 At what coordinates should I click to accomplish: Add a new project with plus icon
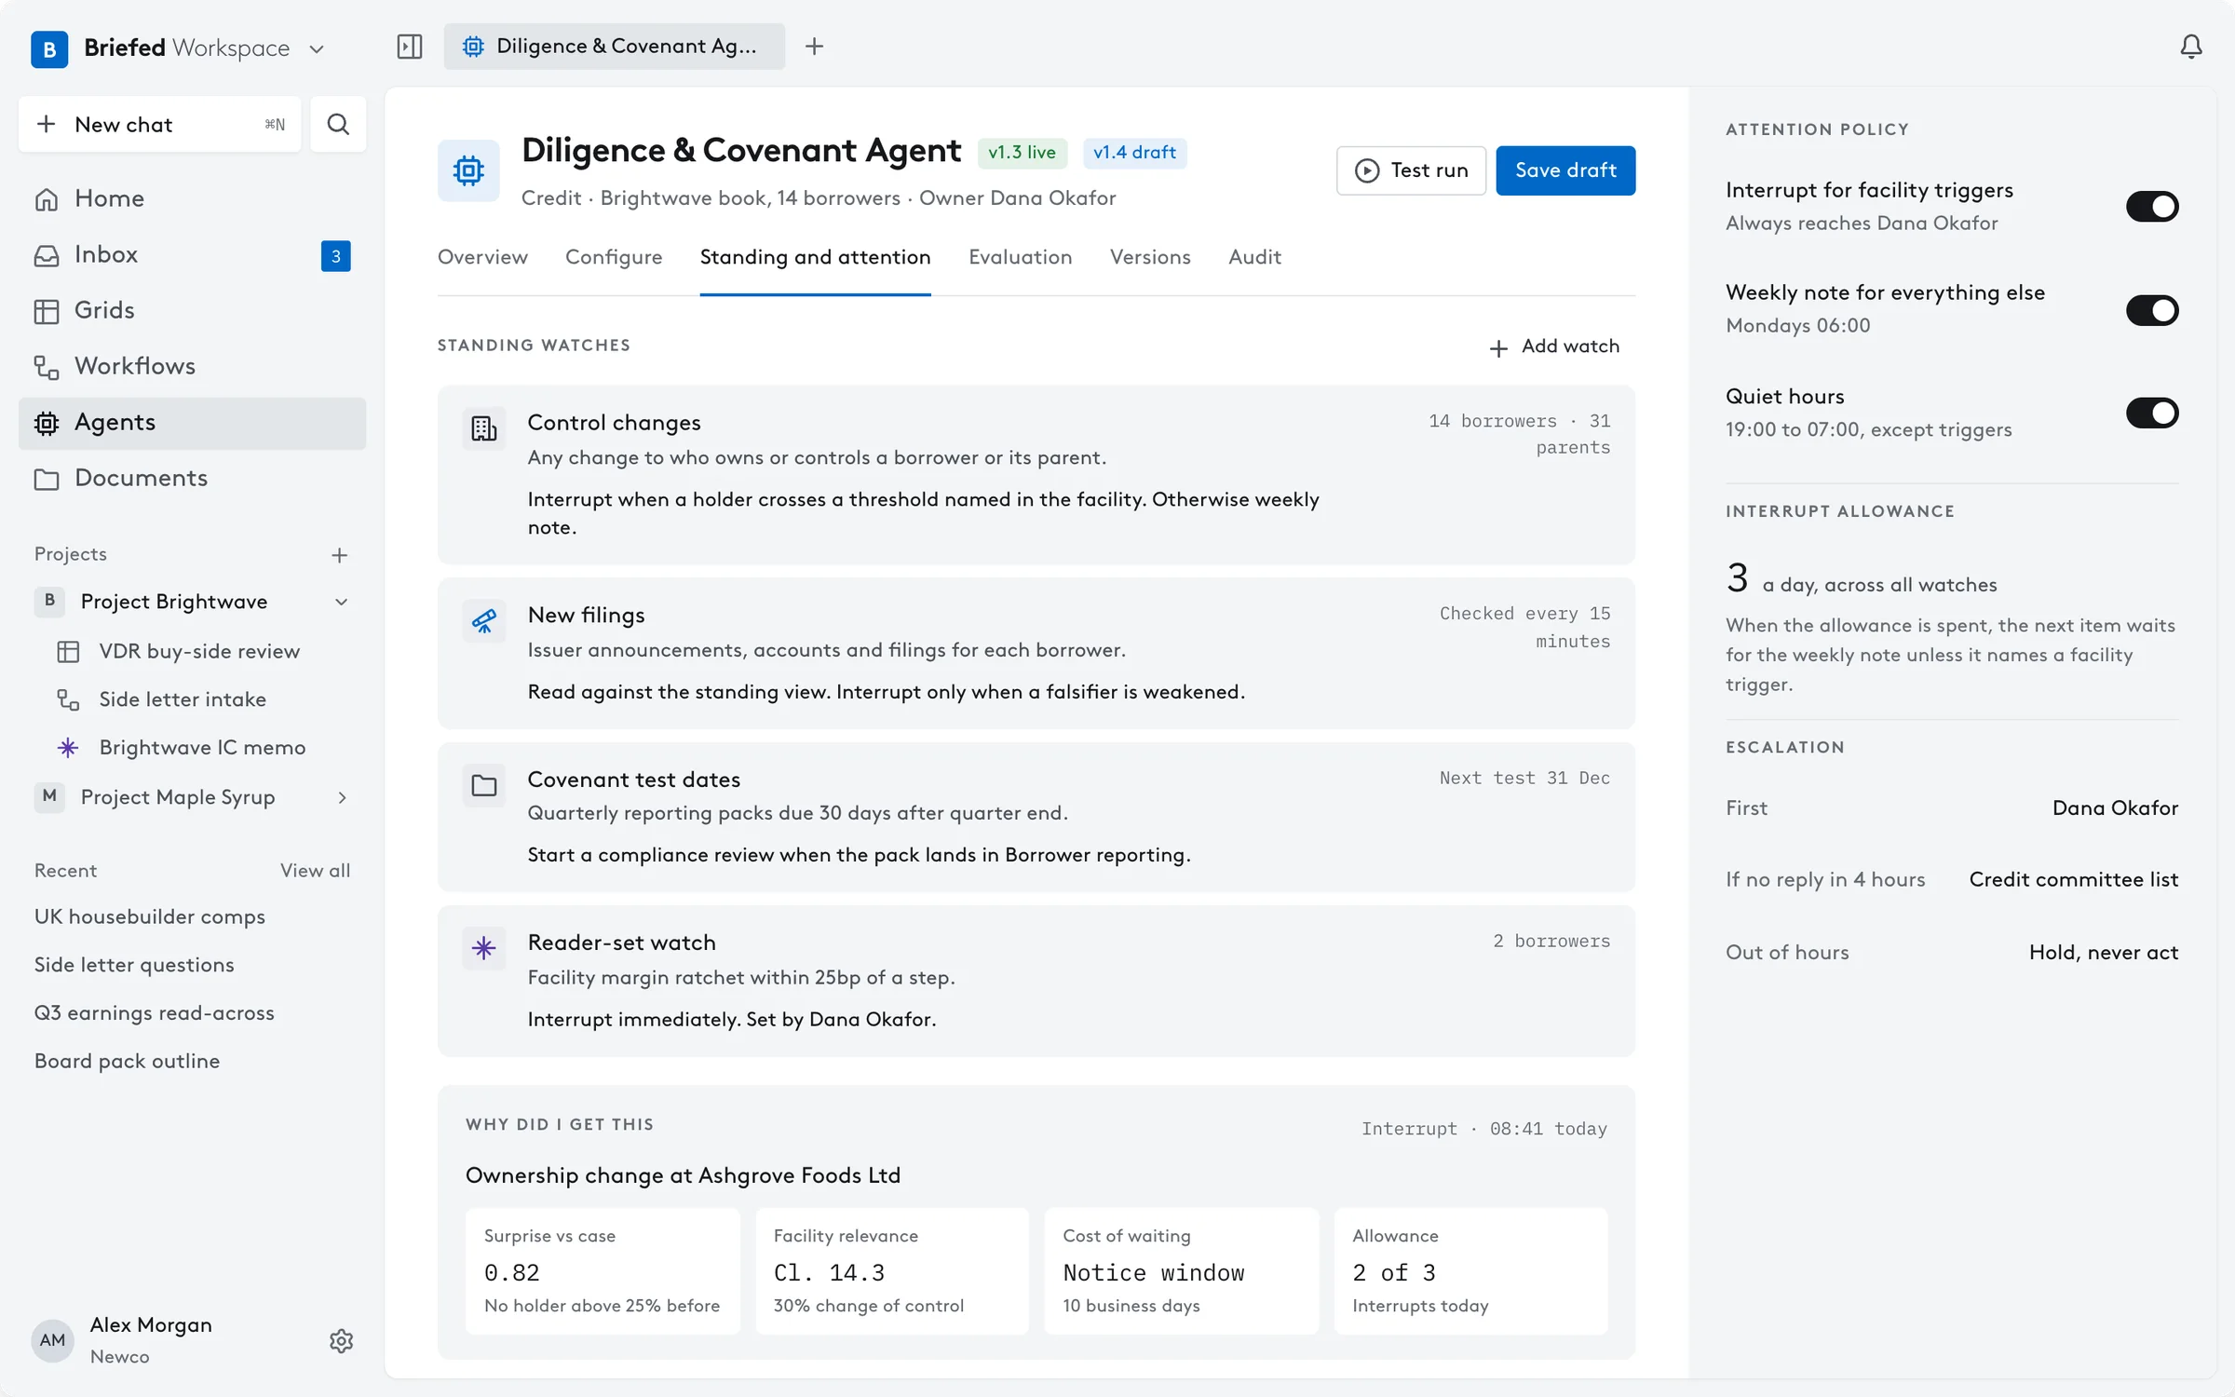[340, 555]
